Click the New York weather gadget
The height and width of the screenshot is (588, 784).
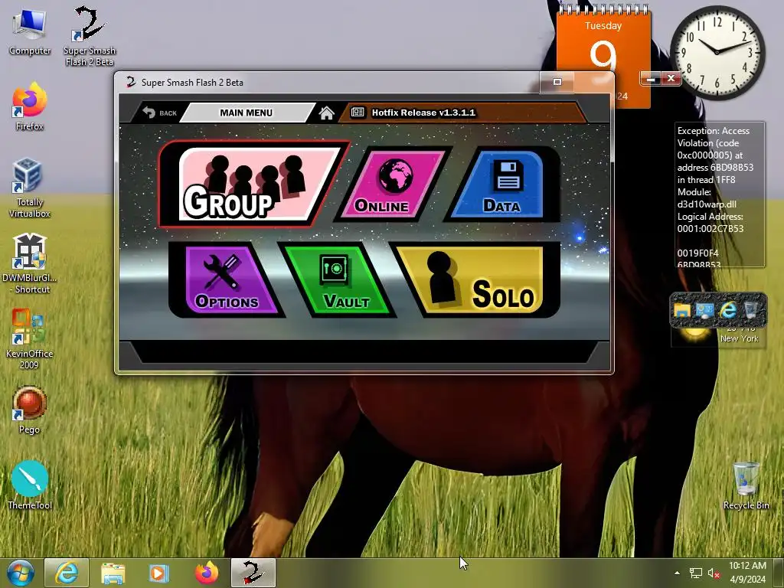click(x=718, y=337)
